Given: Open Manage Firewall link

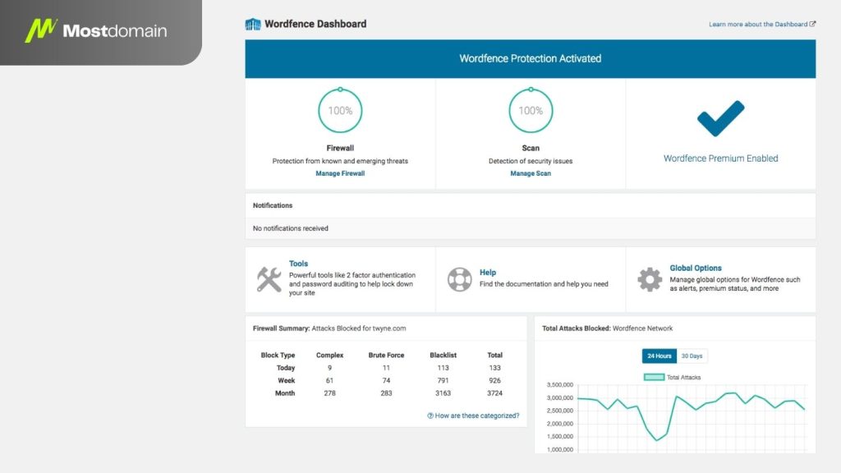Looking at the screenshot, I should tap(340, 173).
